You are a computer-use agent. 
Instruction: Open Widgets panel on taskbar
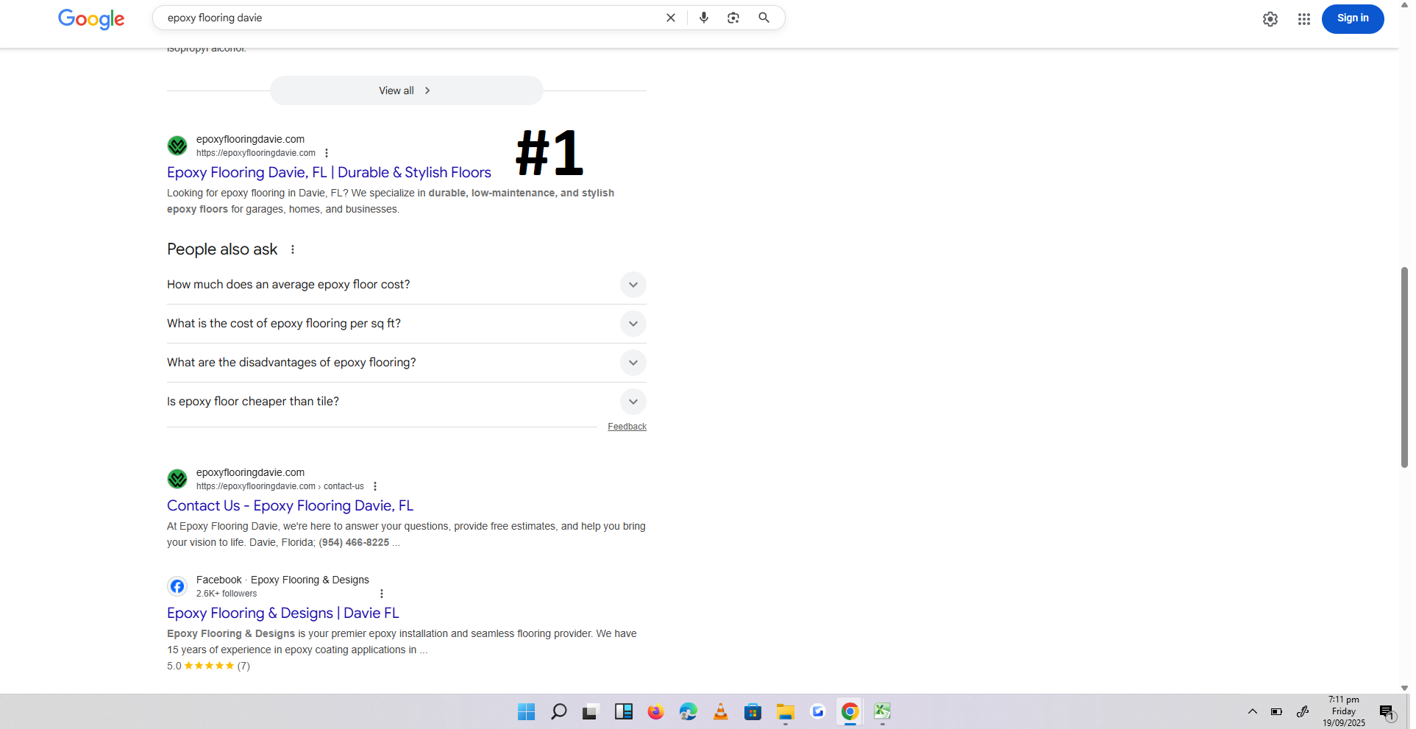click(x=623, y=711)
